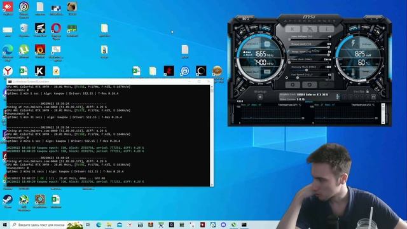407x229 pixels.
Task: Click the save profile button in Afterburner
Action: (x=373, y=97)
